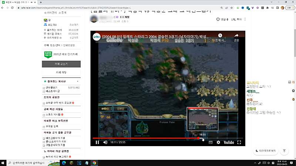Open the 전체글보기 board
Screen dimensions: 296x166
pyautogui.click(x=51, y=88)
